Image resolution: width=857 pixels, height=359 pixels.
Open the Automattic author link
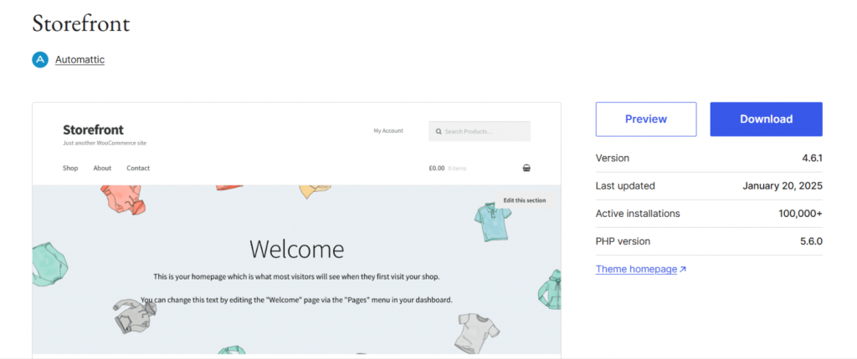point(80,59)
